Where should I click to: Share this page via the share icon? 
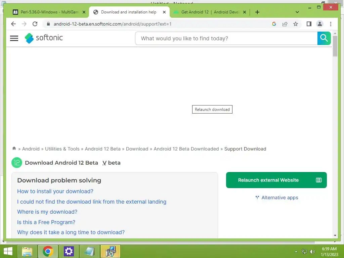click(x=285, y=24)
